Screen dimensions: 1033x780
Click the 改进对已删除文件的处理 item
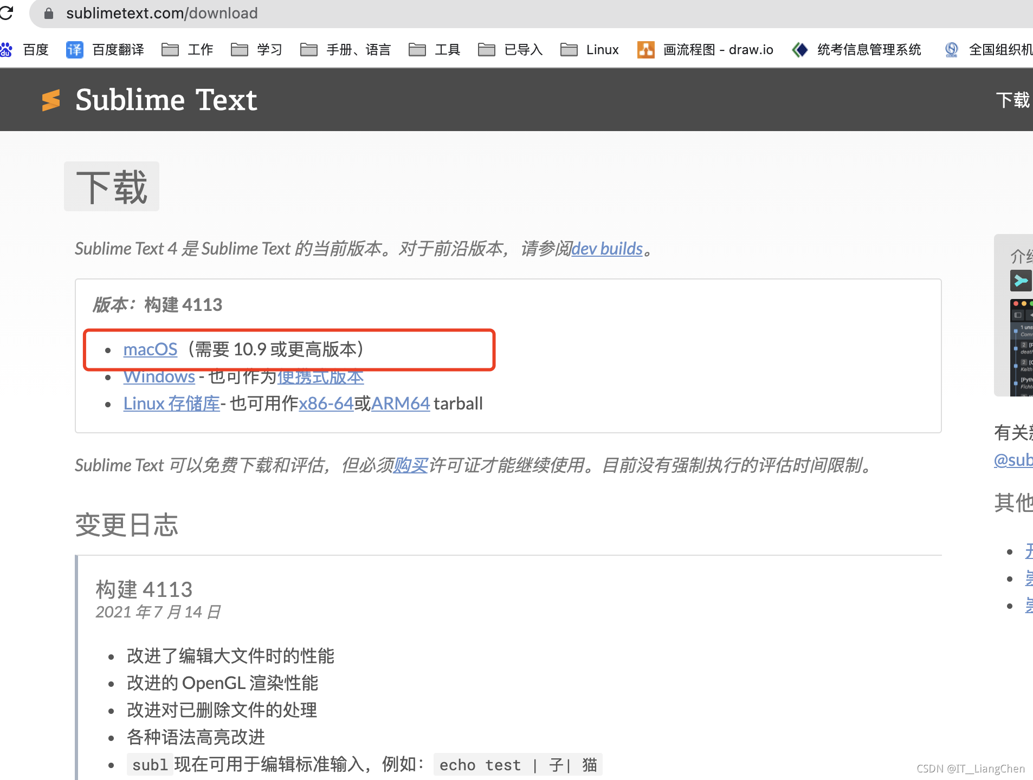click(x=222, y=710)
